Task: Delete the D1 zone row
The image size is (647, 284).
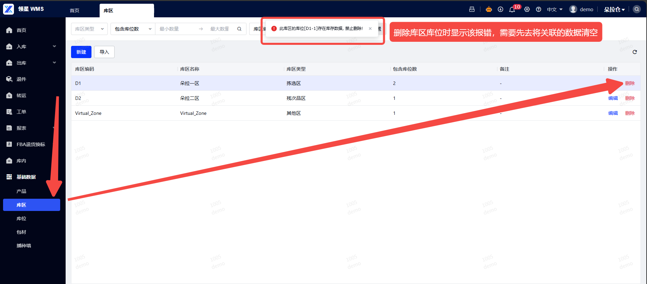Action: (630, 83)
